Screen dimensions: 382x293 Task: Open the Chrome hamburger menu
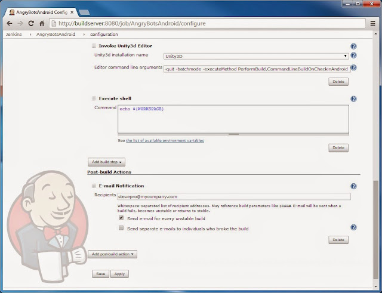372,23
